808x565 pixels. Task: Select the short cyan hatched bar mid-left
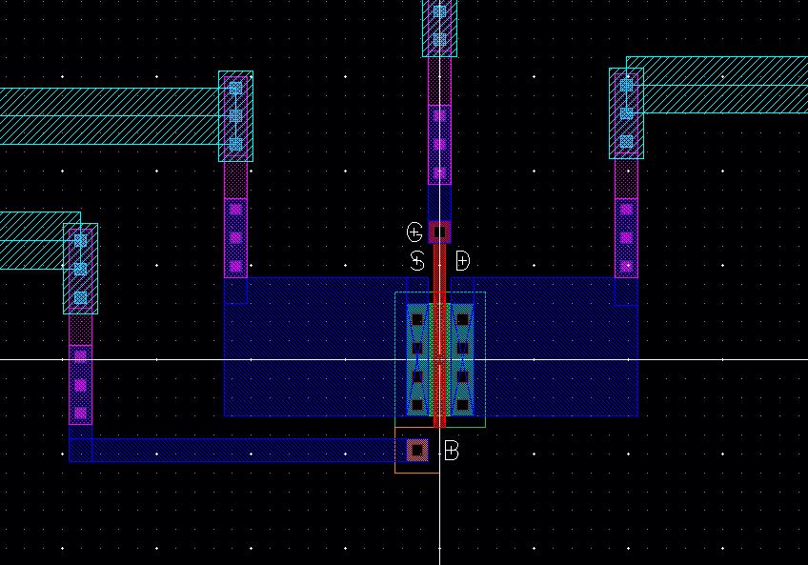[x=40, y=240]
